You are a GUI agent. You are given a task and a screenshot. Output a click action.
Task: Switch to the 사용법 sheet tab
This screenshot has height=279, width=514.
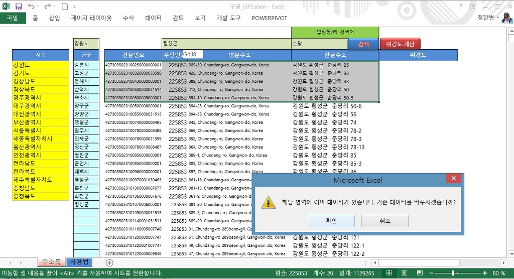[x=79, y=262]
